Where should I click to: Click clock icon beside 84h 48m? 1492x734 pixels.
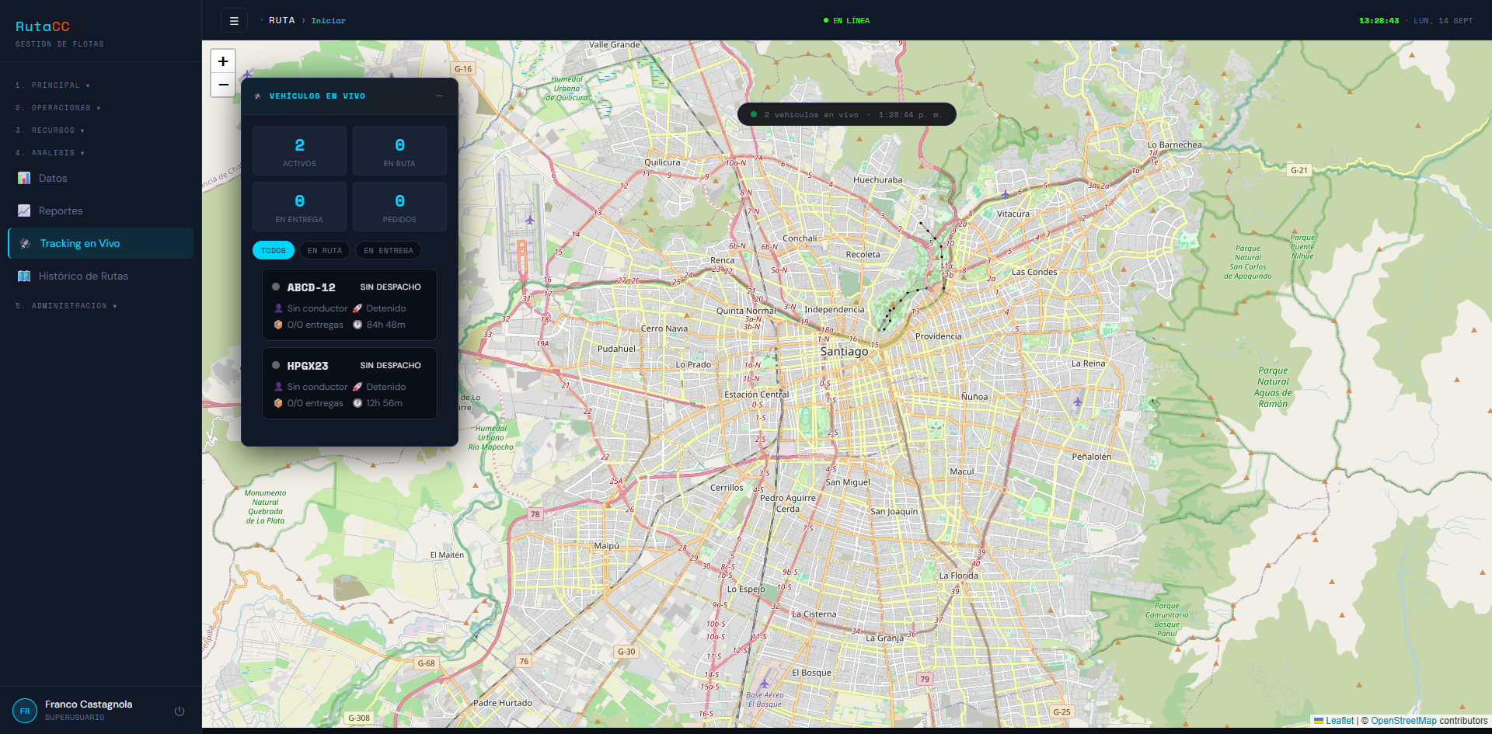click(x=357, y=325)
